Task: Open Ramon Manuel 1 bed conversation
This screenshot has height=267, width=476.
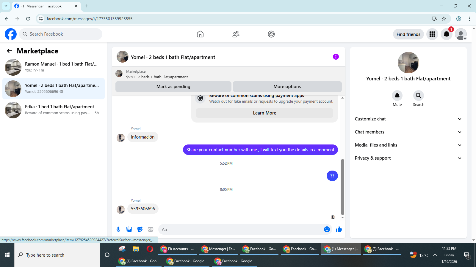Action: coord(54,67)
